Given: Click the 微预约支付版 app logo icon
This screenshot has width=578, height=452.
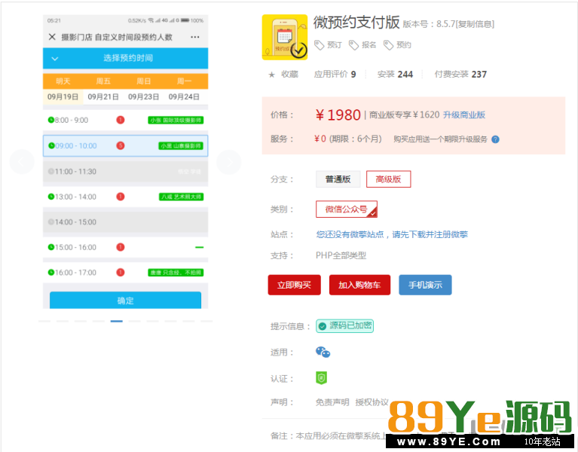Looking at the screenshot, I should pyautogui.click(x=285, y=37).
